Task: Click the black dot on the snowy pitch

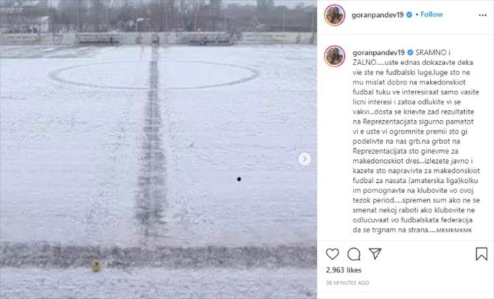Action: pyautogui.click(x=238, y=179)
